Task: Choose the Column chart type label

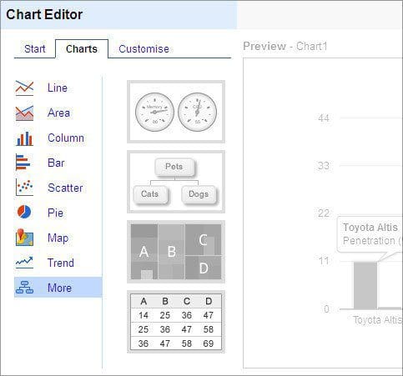Action: (x=66, y=138)
